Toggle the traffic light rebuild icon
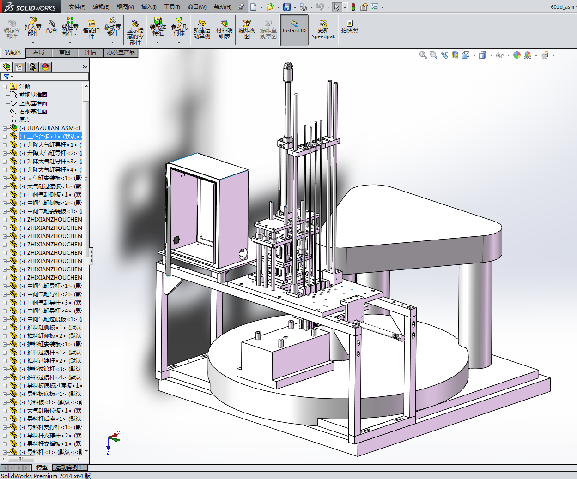Screen dimensions: 577x479 click(x=353, y=7)
